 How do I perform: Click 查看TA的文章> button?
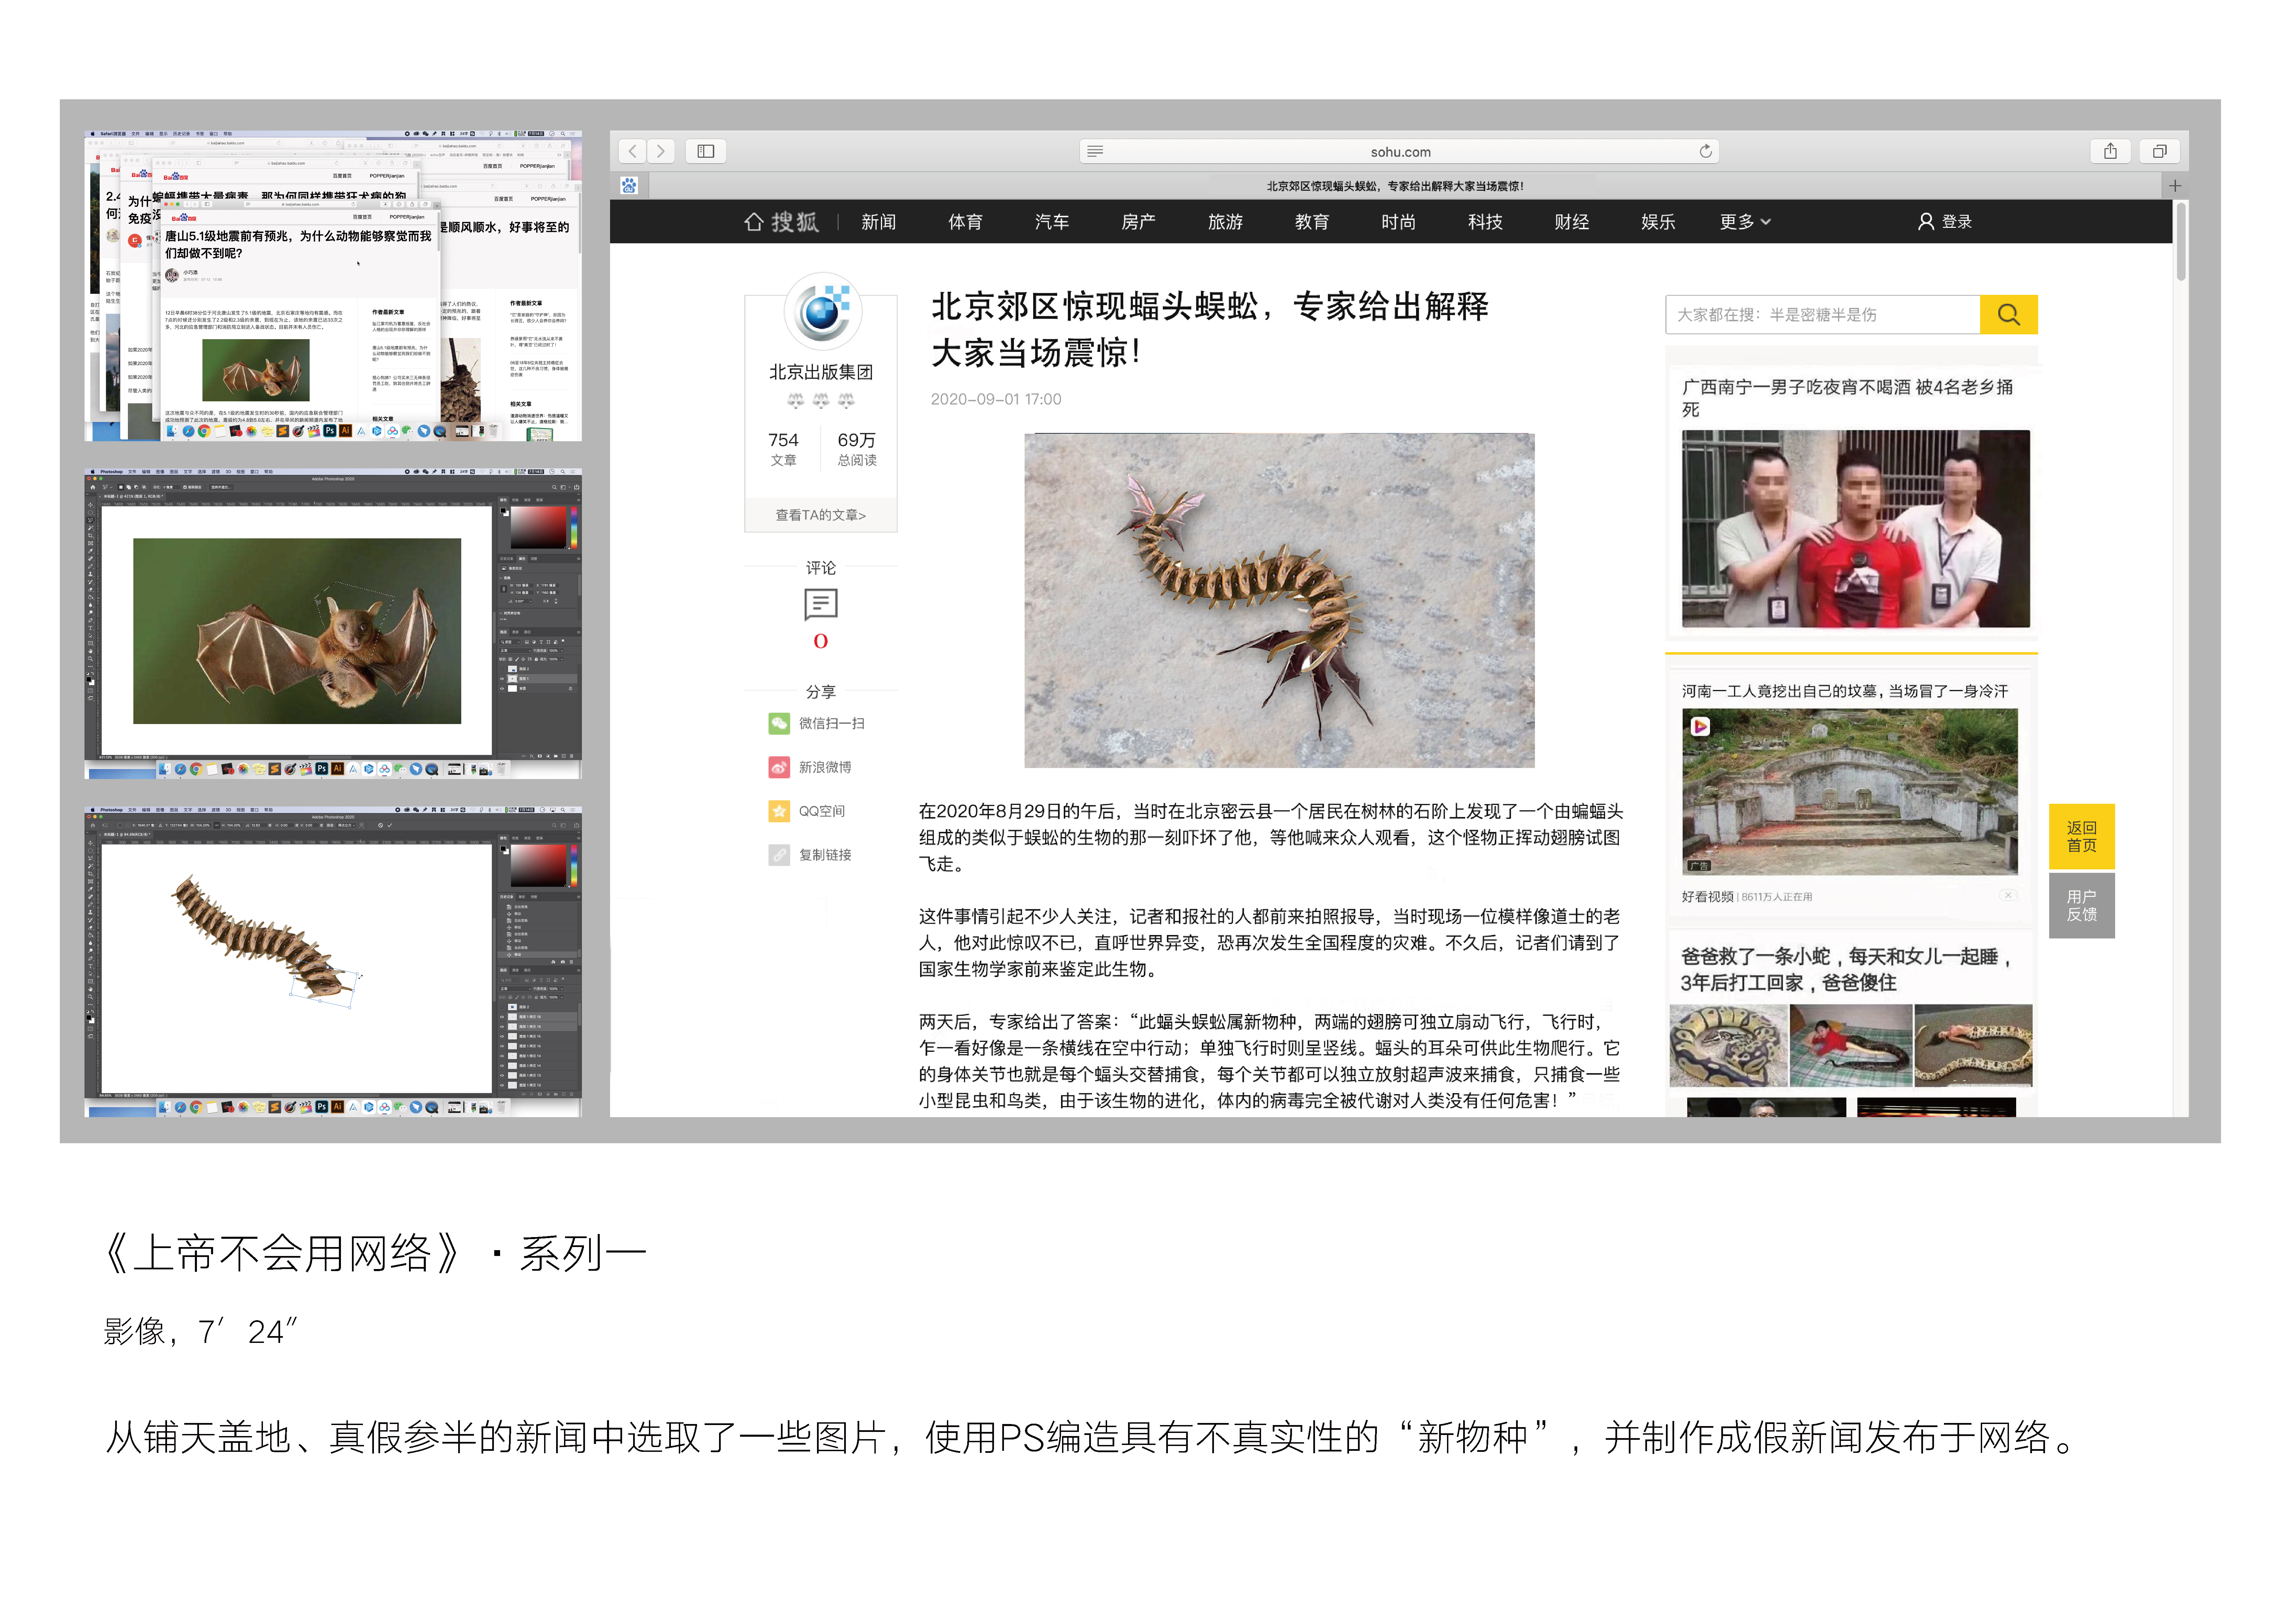pos(821,515)
